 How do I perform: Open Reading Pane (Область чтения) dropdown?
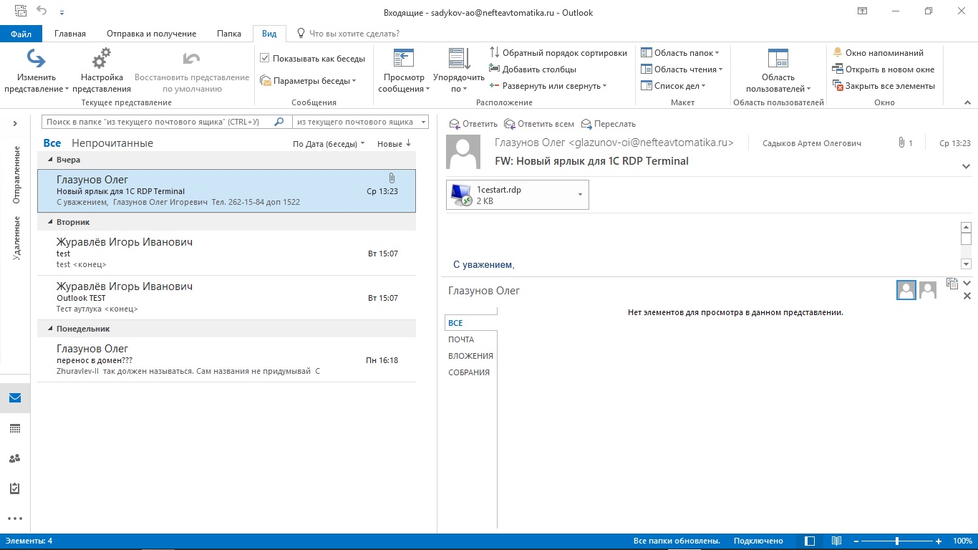pyautogui.click(x=682, y=69)
